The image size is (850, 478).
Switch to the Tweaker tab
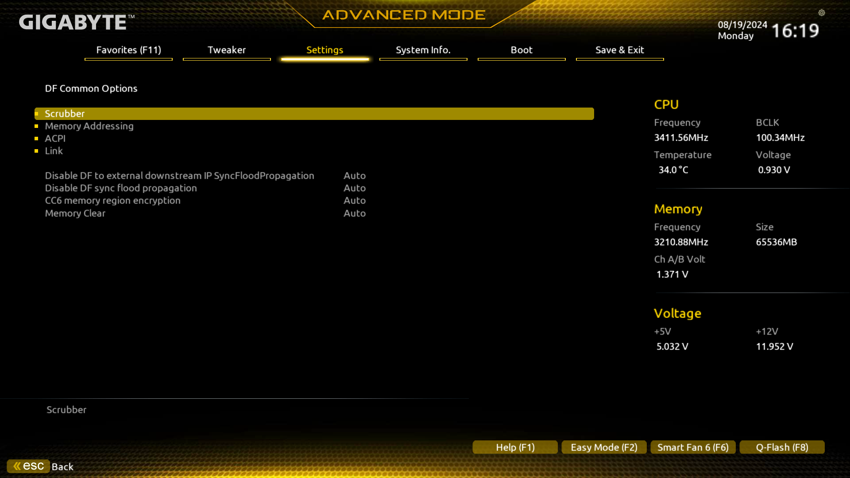click(x=226, y=50)
